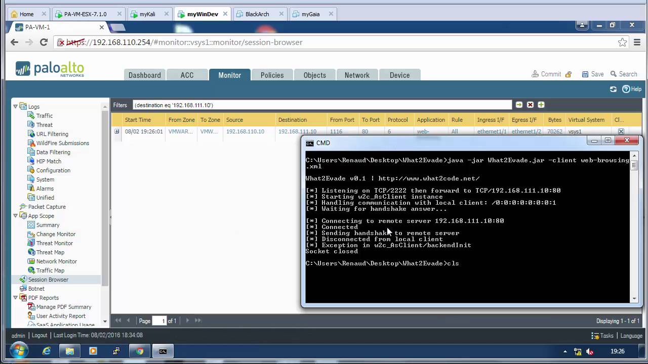This screenshot has width=648, height=364.
Task: Bookmark page with star icon
Action: click(x=623, y=42)
